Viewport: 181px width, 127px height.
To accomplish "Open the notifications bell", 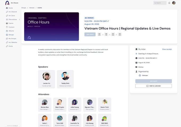I will (x=169, y=3).
